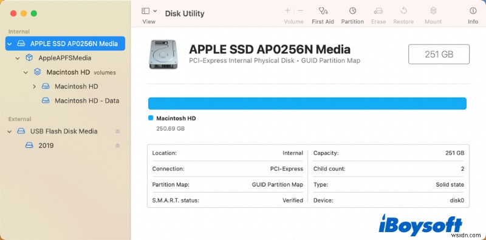Select the AppleAPFSMedia container icon
The width and height of the screenshot is (486, 240).
[x=29, y=58]
